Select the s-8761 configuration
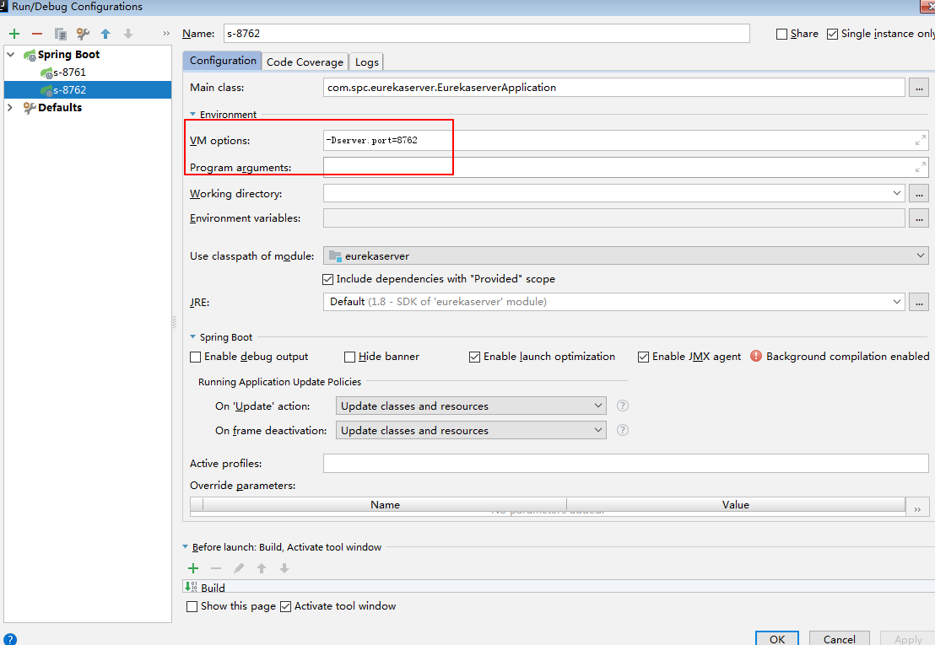 click(x=88, y=72)
